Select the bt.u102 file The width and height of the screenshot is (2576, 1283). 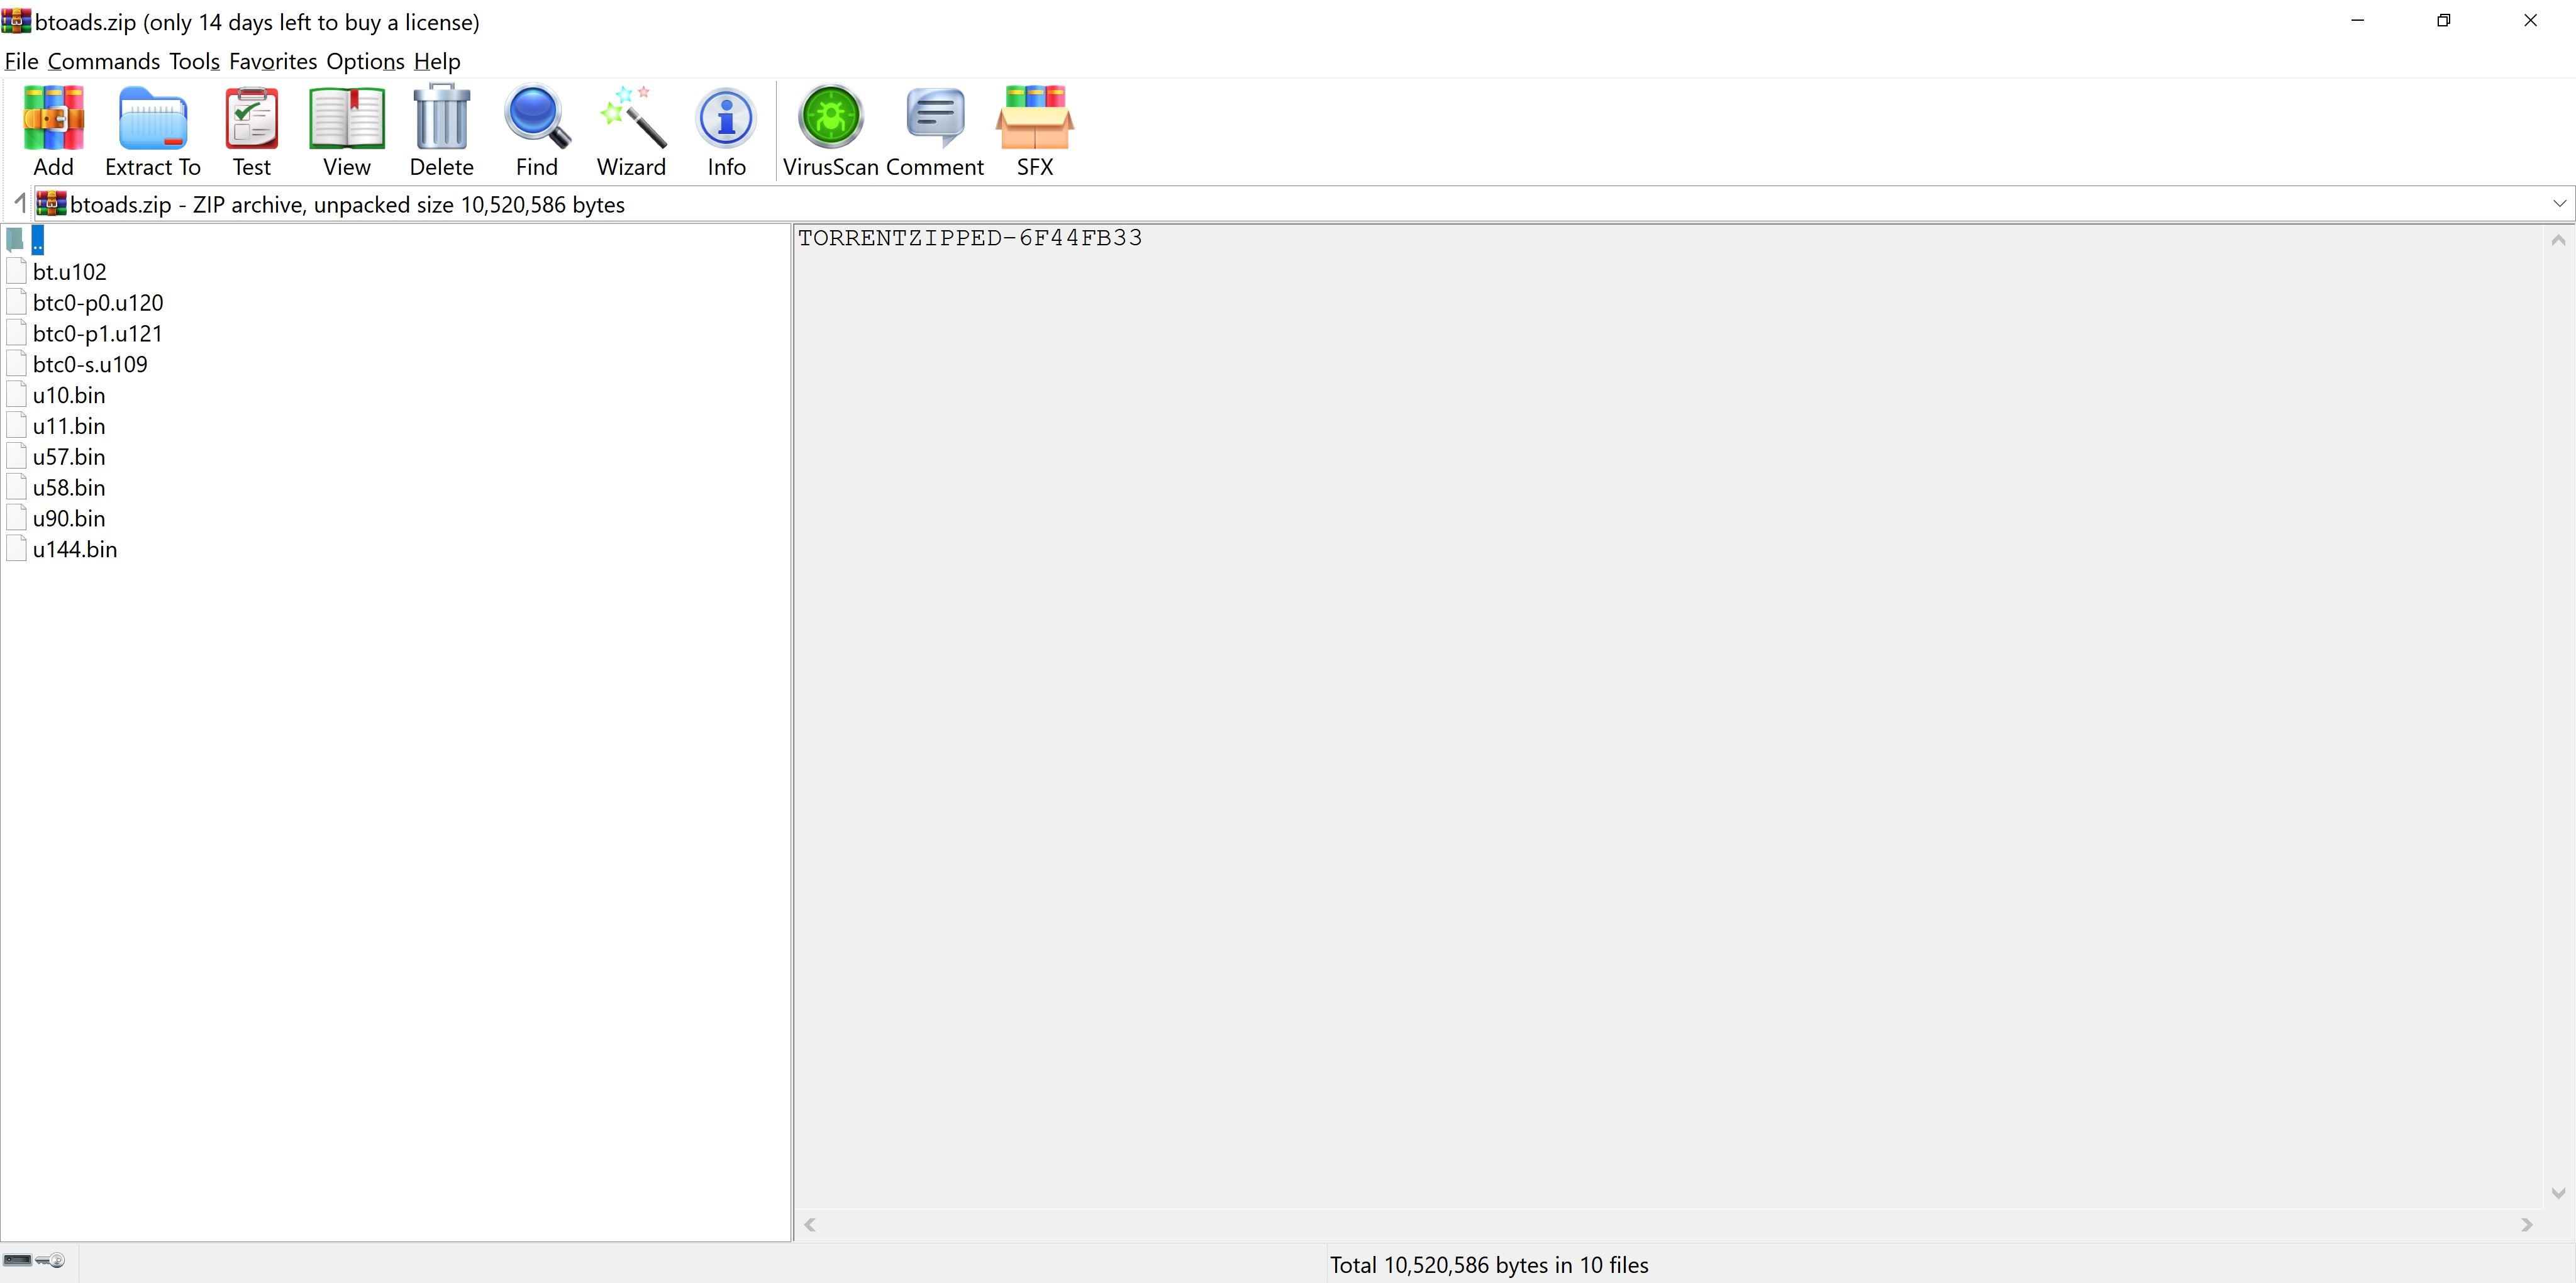[69, 272]
